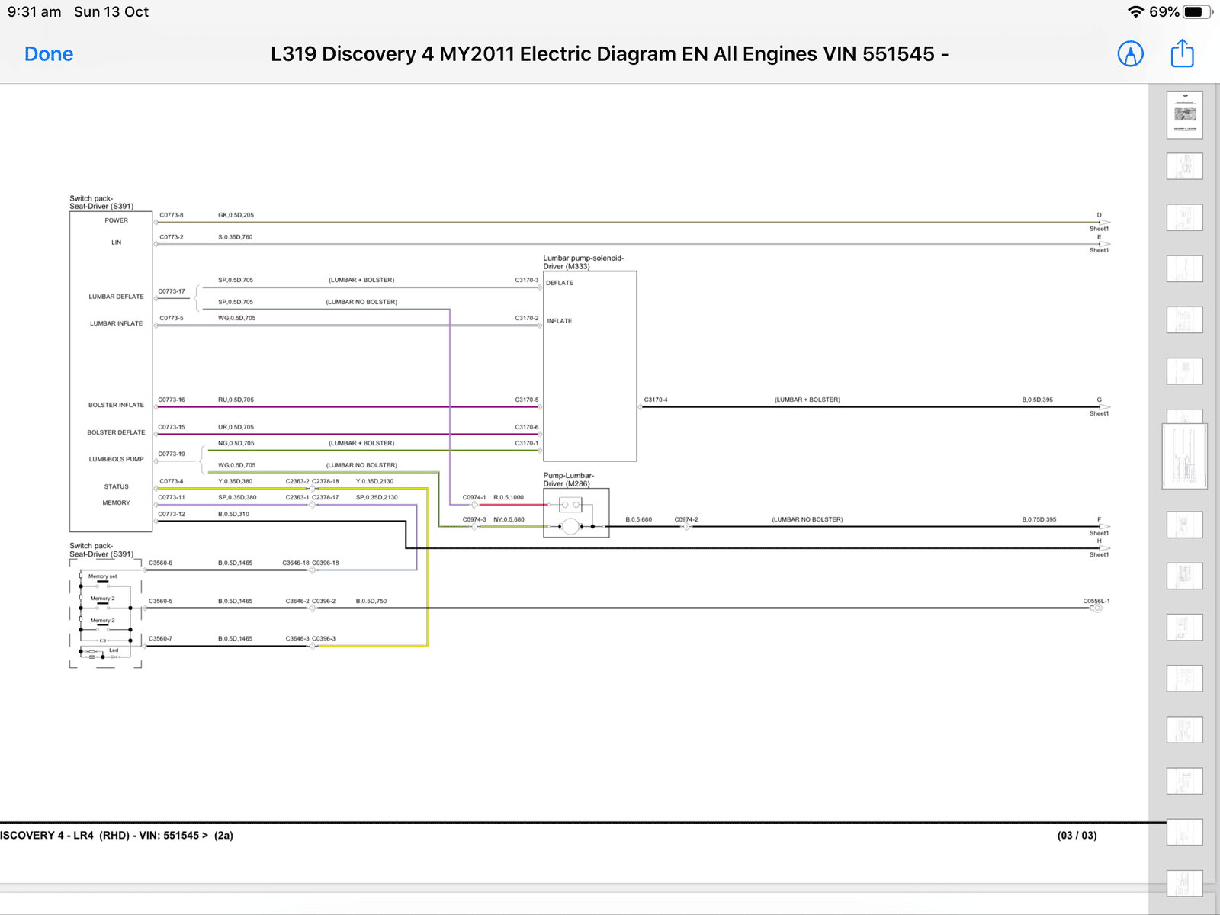The image size is (1220, 915).
Task: Tap connector label C3170-3
Action: pyautogui.click(x=526, y=280)
